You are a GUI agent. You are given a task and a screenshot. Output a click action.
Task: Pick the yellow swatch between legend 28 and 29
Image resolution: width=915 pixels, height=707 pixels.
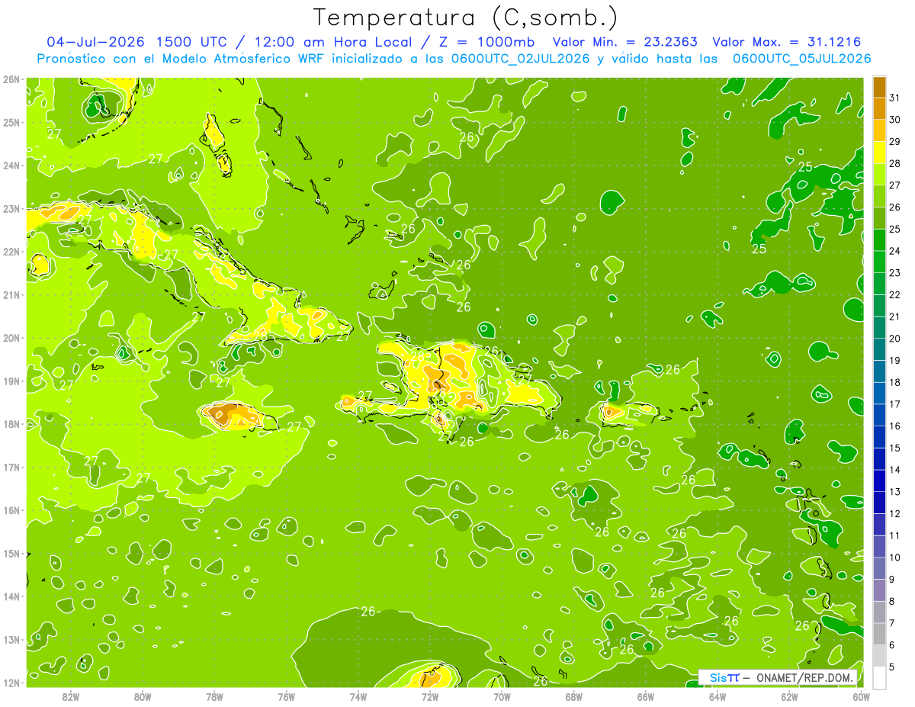(879, 153)
